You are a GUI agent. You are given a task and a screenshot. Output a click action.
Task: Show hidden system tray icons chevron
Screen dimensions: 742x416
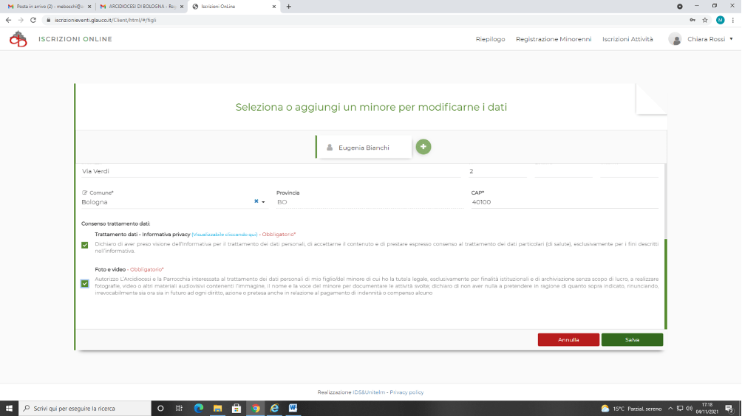670,408
